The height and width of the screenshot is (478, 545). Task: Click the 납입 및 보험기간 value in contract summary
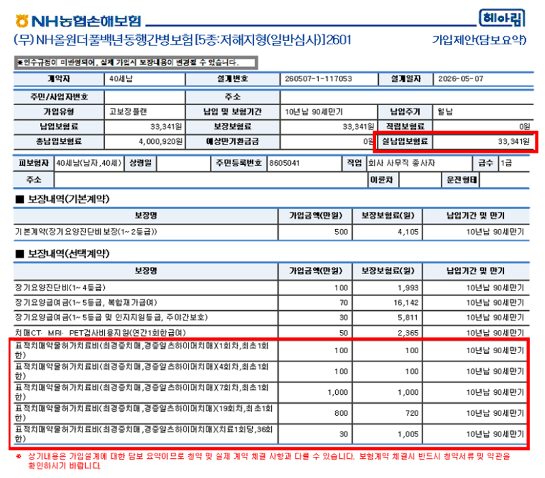click(314, 112)
